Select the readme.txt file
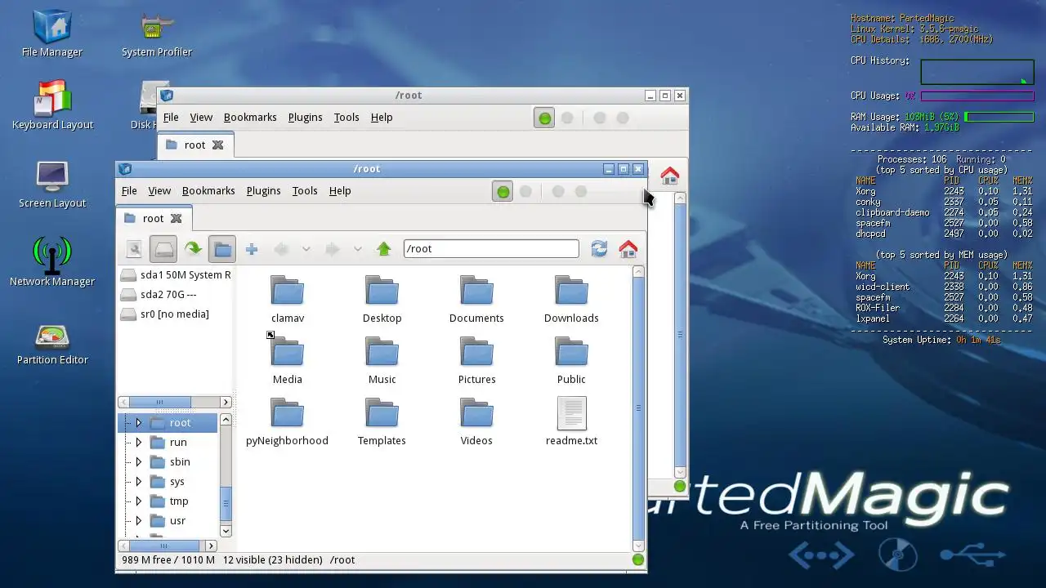The image size is (1046, 588). (x=571, y=421)
